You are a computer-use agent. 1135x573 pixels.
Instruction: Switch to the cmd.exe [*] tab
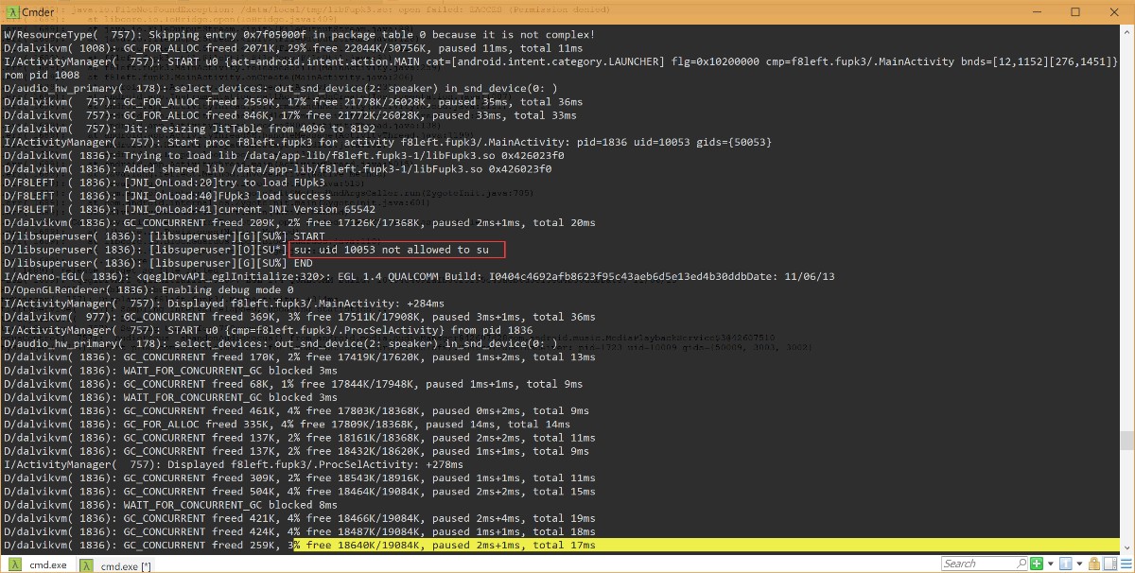pyautogui.click(x=116, y=565)
